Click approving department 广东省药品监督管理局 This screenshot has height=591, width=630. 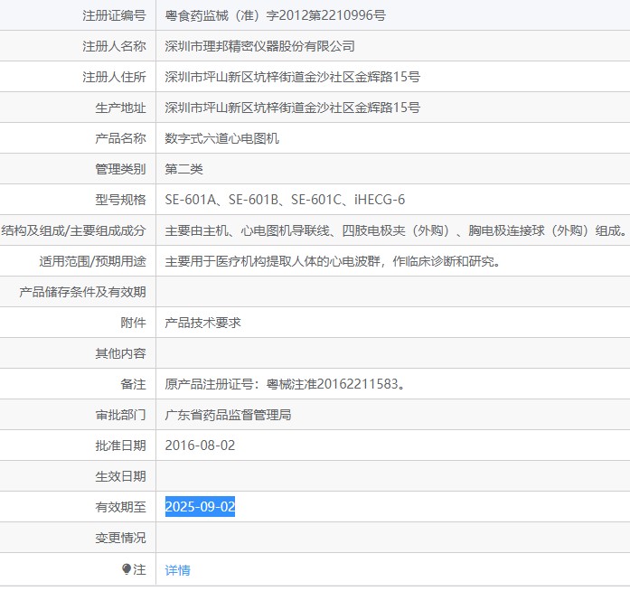click(x=228, y=415)
